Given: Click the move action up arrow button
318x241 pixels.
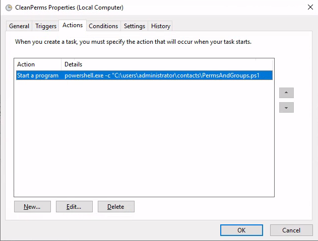Looking at the screenshot, I should coord(286,93).
